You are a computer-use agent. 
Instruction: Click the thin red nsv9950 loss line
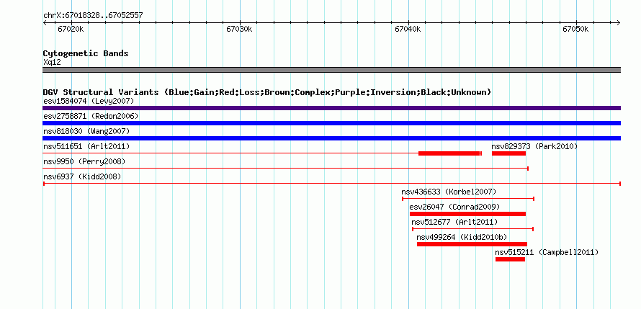[x=286, y=169]
